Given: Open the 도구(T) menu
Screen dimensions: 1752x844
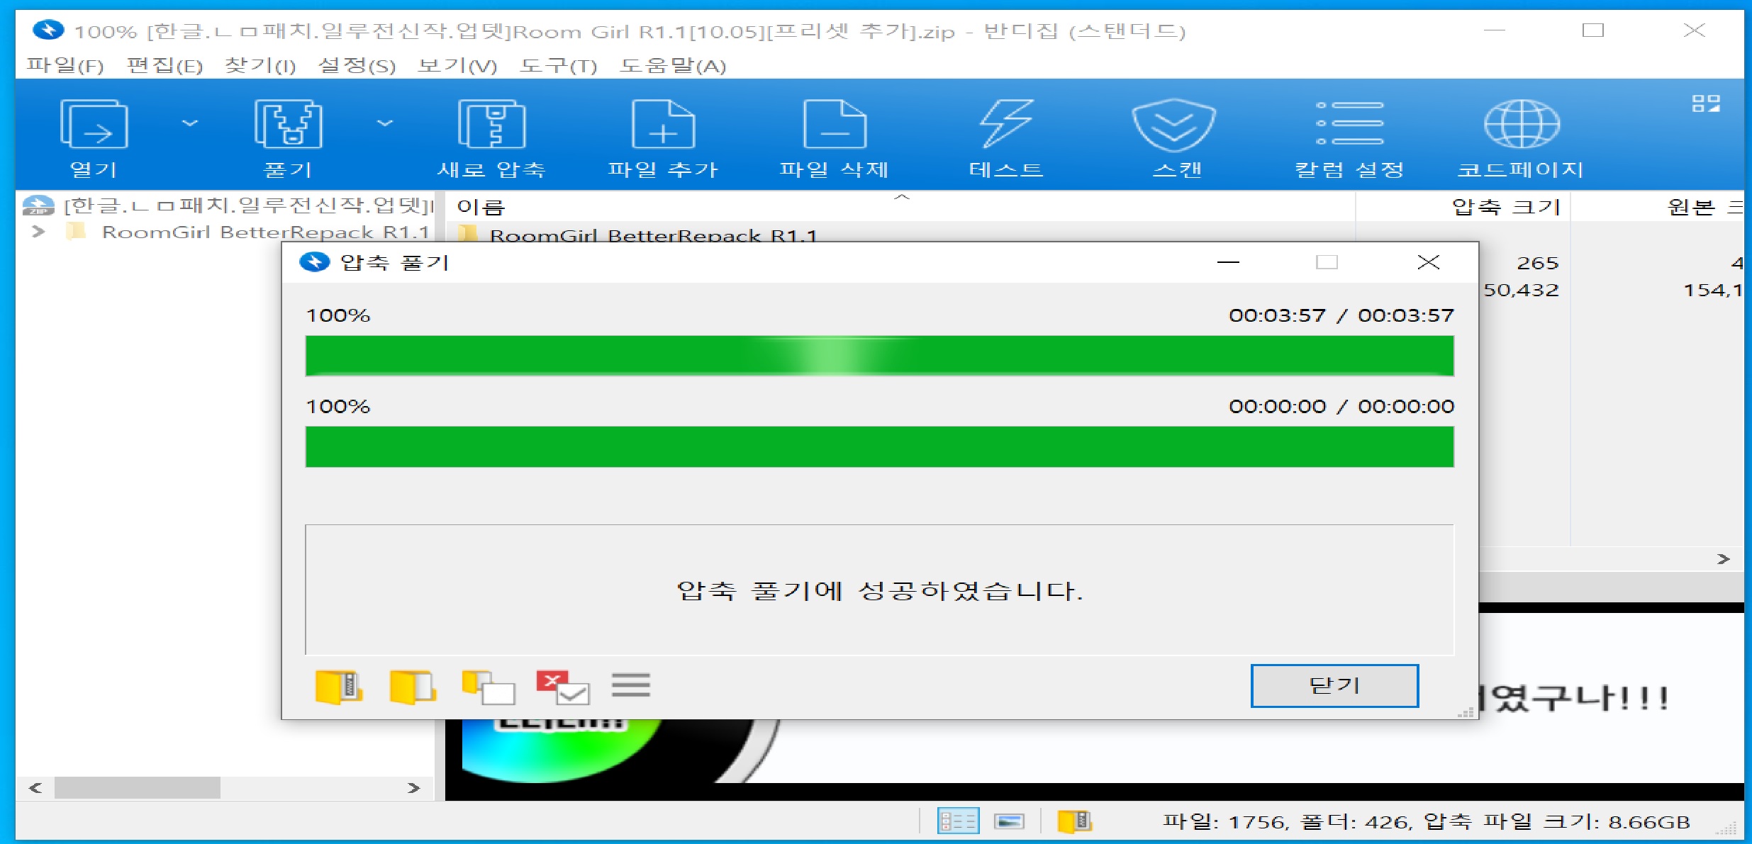Looking at the screenshot, I should point(558,66).
